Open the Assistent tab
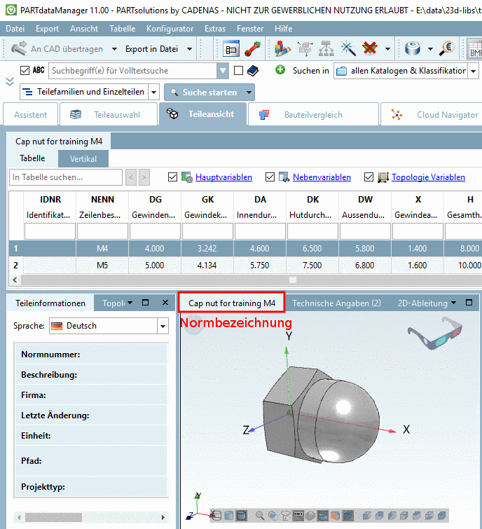 point(30,115)
